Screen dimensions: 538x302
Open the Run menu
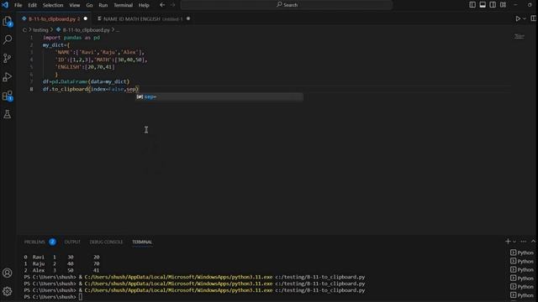(103, 5)
